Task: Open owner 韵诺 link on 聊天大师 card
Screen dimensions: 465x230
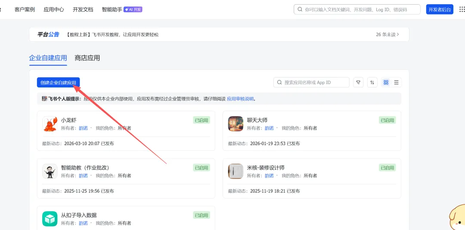Action: pos(269,128)
